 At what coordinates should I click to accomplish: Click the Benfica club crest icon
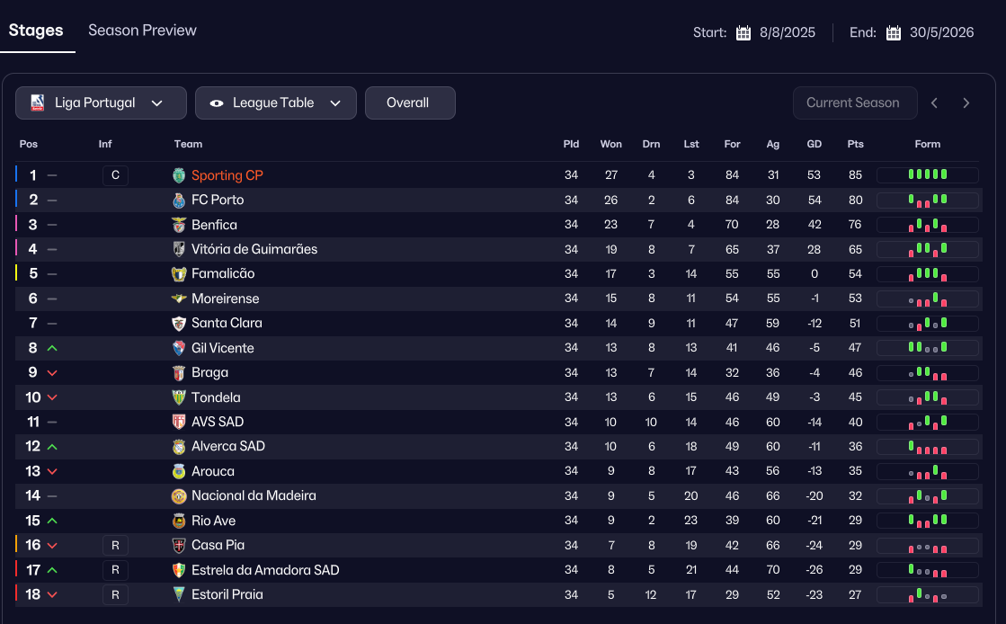point(178,225)
